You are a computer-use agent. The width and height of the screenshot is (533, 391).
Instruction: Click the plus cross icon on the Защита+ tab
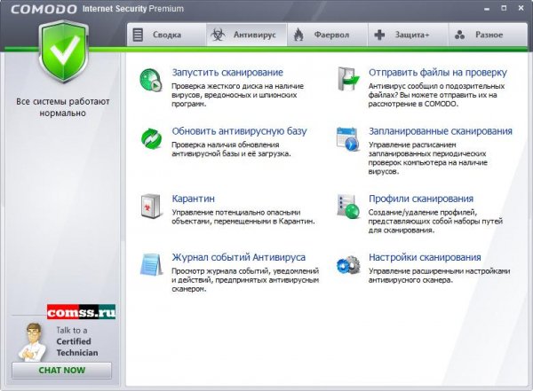tap(379, 35)
